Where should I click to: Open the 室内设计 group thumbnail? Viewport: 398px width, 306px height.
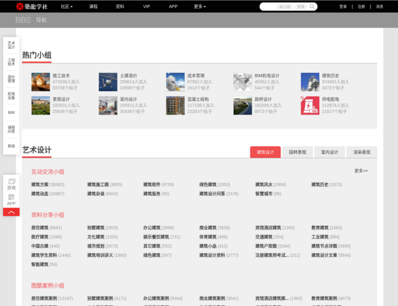tap(108, 105)
